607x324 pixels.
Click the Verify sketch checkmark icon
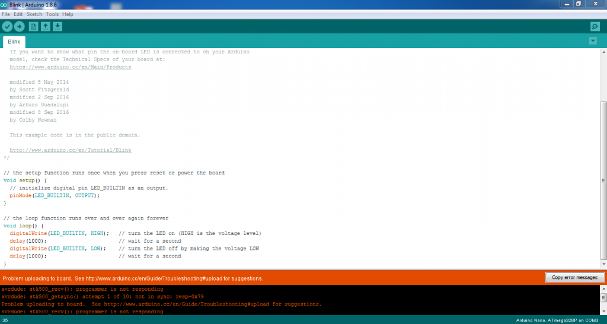(x=7, y=26)
